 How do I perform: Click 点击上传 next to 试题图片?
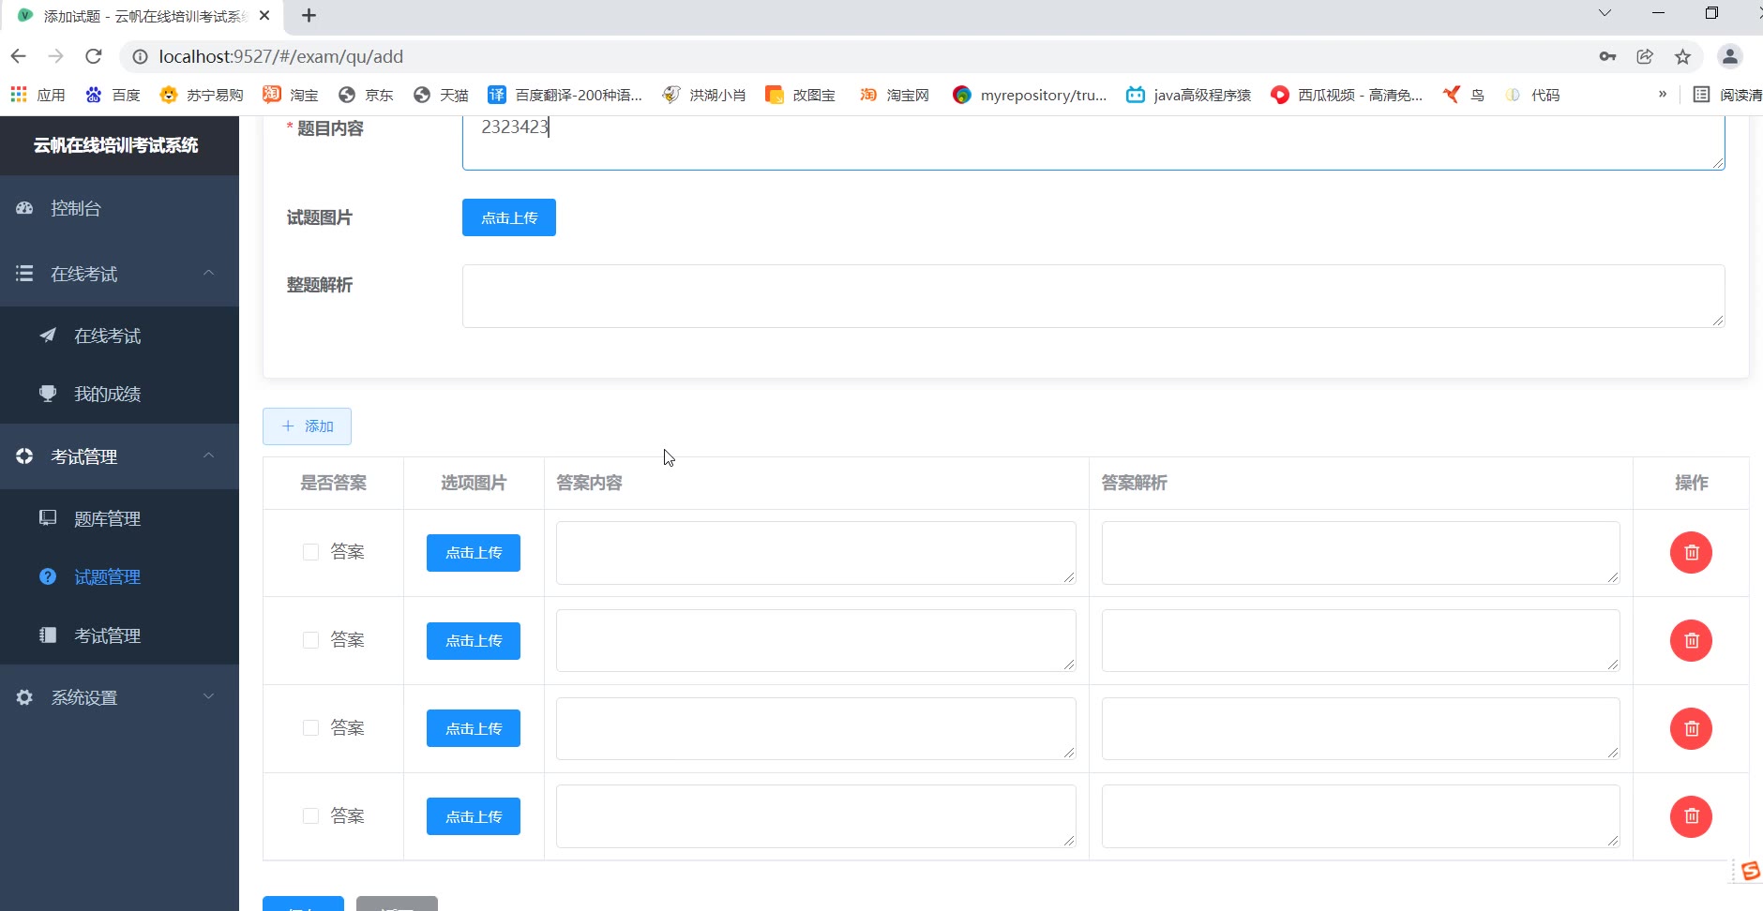pos(508,217)
